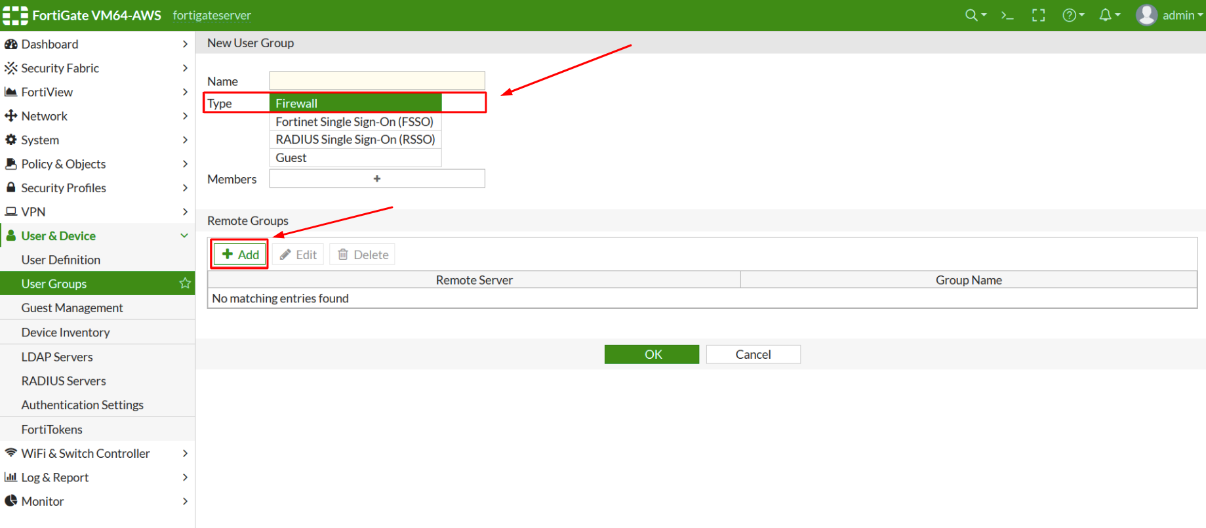Click the fortigateserver hostname text
The image size is (1206, 528).
(x=212, y=15)
